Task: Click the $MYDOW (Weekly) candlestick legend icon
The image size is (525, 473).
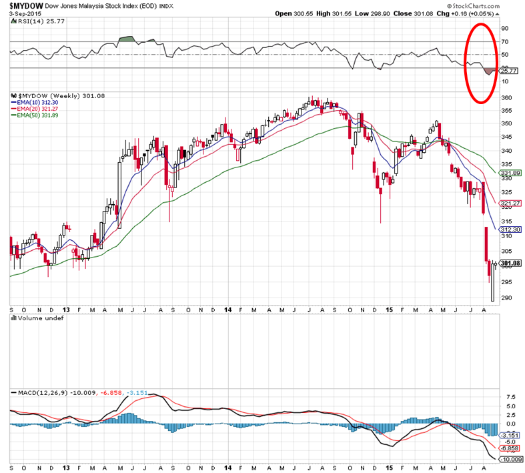Action: [x=13, y=96]
